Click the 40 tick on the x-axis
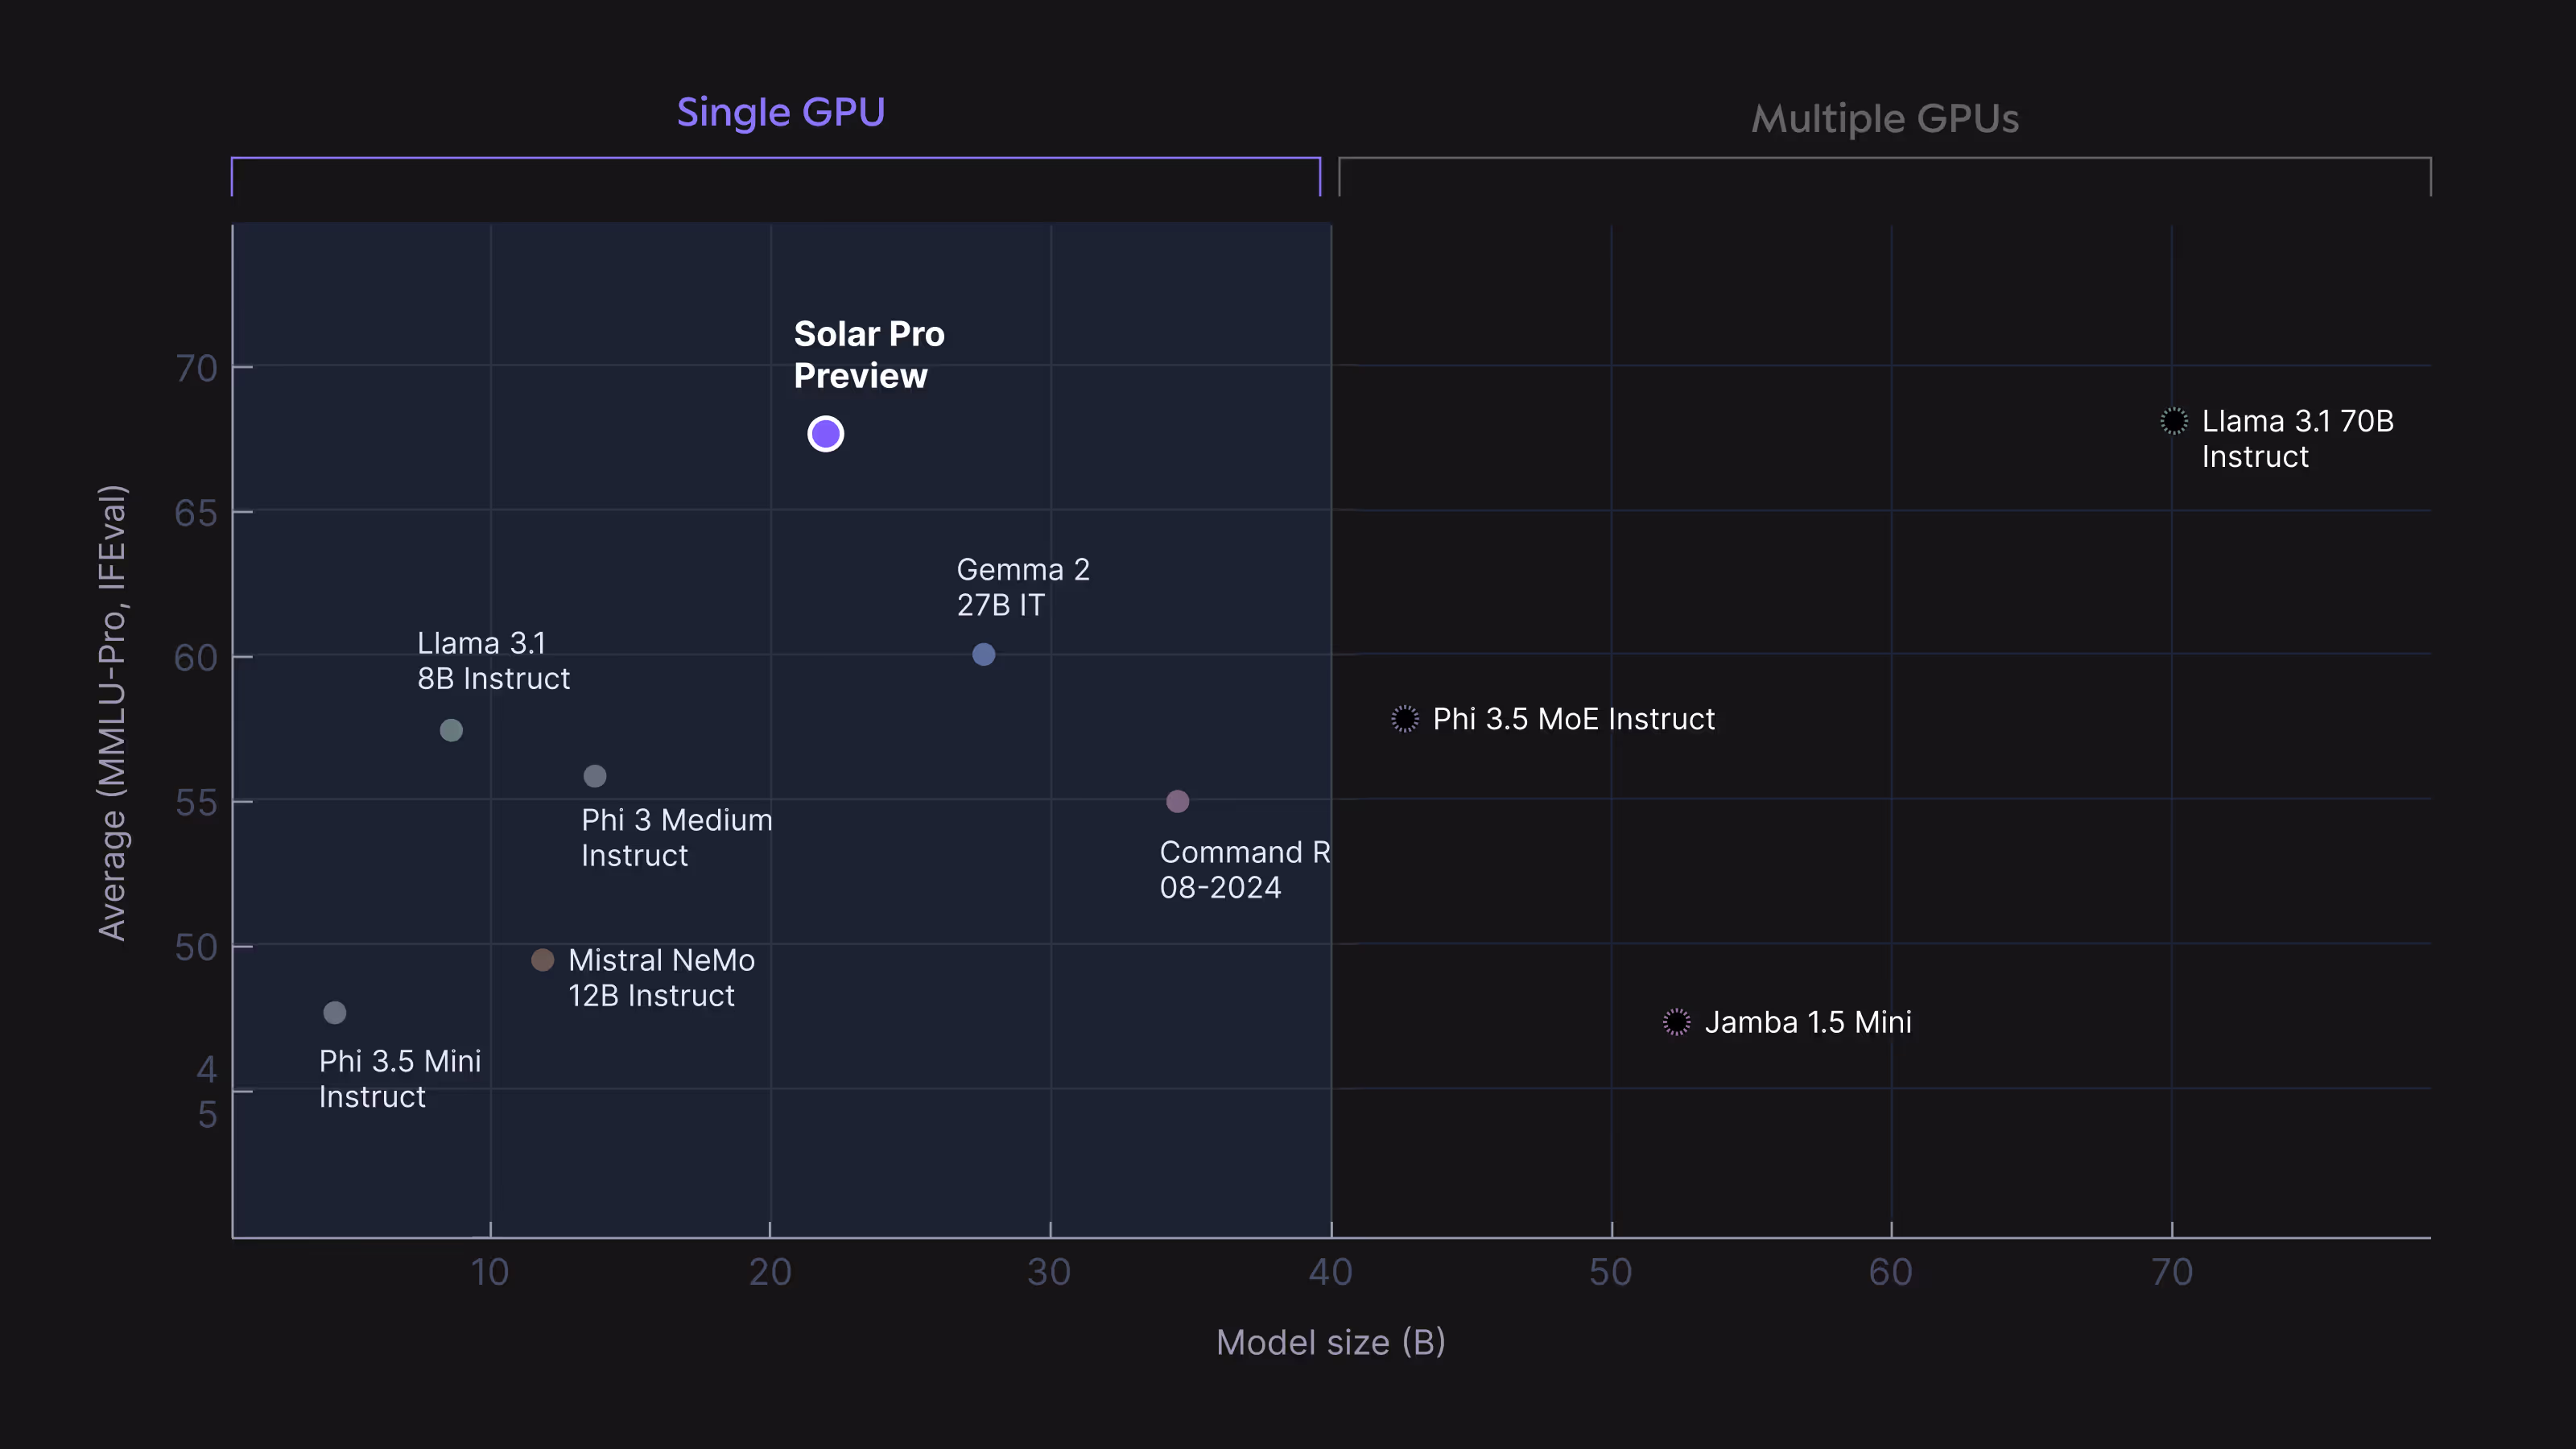 tap(1330, 1273)
